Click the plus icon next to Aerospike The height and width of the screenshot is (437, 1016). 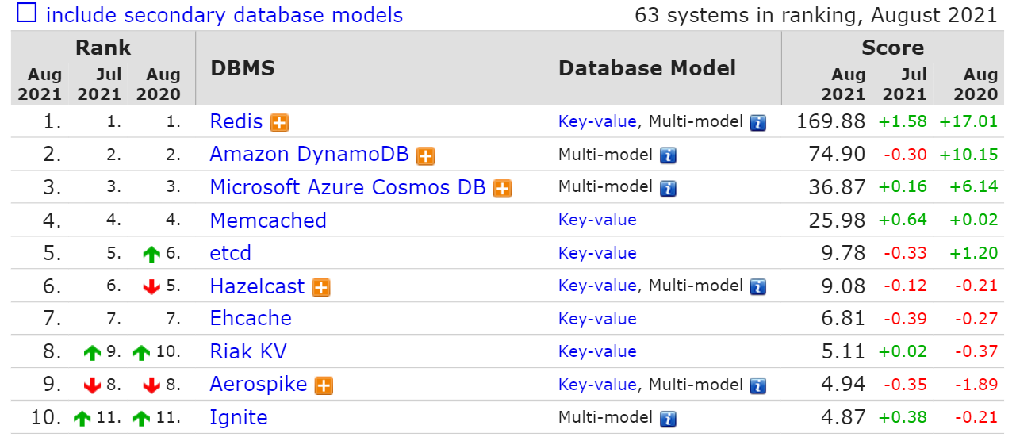(x=324, y=385)
